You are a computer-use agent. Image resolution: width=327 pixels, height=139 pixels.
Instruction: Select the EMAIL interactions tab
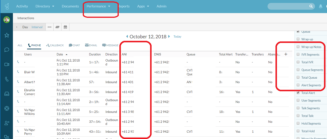tap(91, 45)
